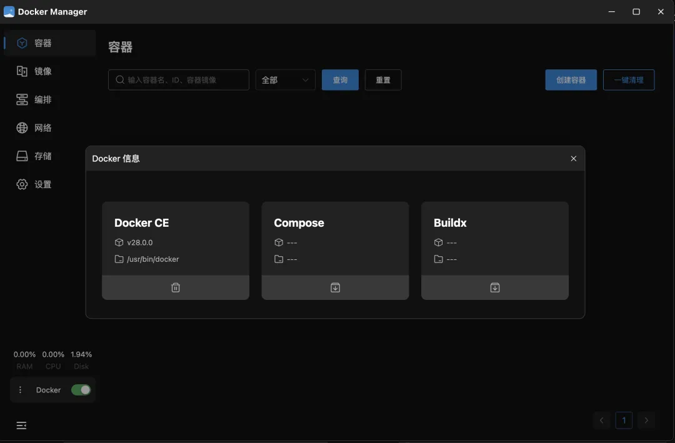The image size is (675, 443).
Task: Click the Docker CE version v28.0.0 text
Action: click(x=140, y=242)
